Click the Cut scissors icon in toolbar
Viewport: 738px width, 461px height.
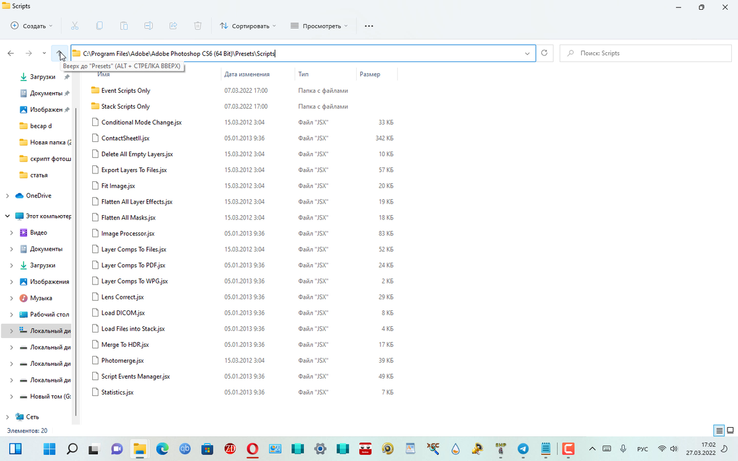coord(74,26)
